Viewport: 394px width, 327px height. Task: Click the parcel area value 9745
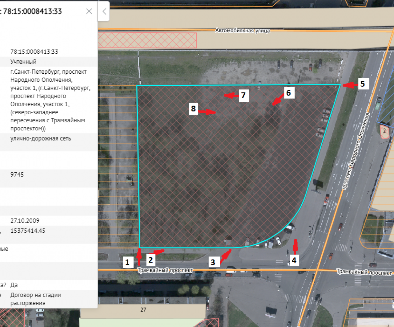17,174
